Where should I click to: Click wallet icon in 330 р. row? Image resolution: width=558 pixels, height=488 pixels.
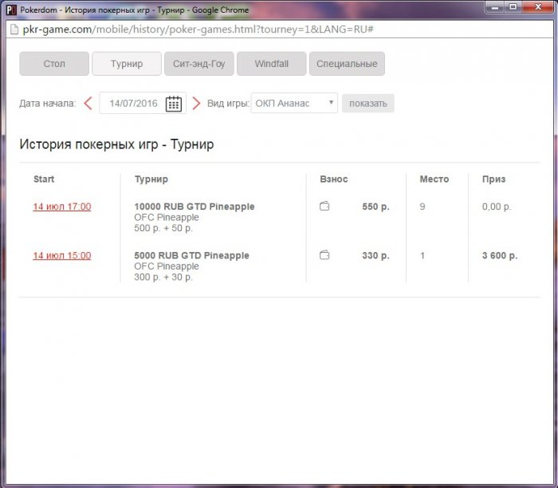324,255
